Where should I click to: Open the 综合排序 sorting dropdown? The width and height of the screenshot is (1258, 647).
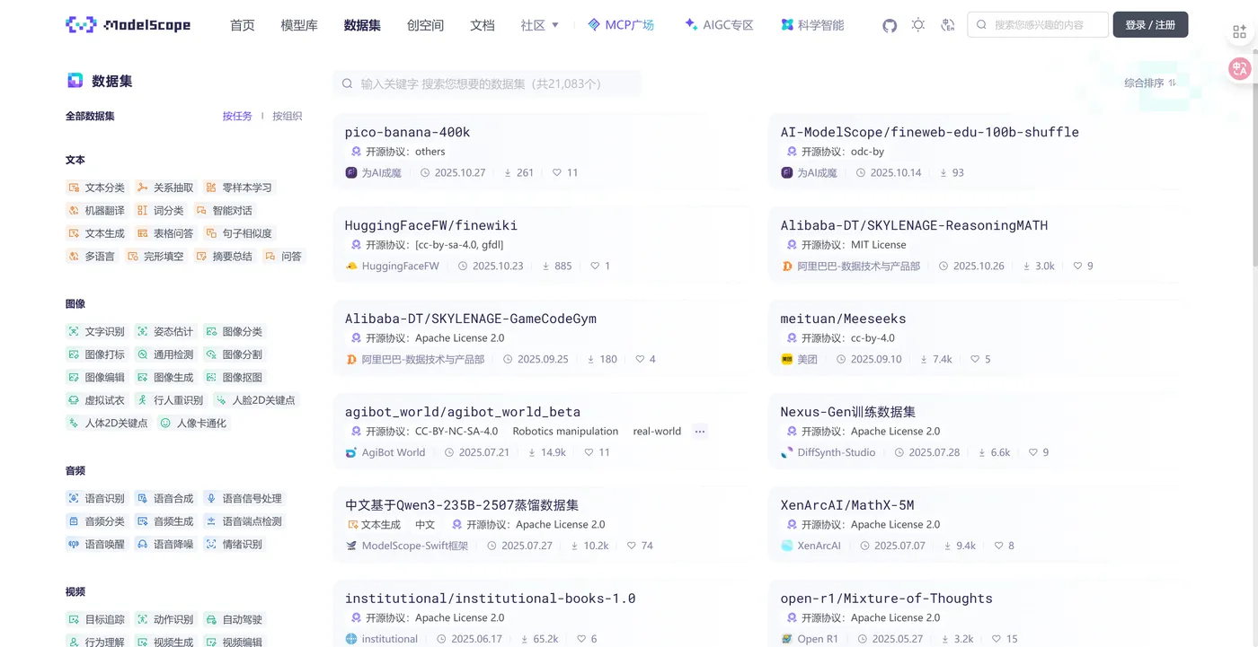tap(1150, 82)
